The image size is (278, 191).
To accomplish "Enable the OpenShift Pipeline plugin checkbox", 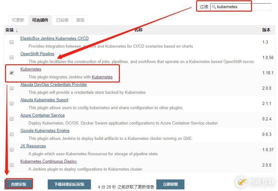I will [x=12, y=57].
